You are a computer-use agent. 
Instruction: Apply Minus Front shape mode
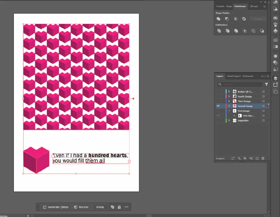pyautogui.click(x=227, y=19)
